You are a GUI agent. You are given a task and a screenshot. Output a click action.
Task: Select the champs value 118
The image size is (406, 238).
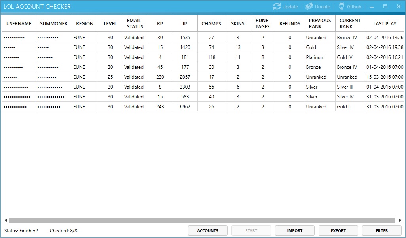[211, 57]
